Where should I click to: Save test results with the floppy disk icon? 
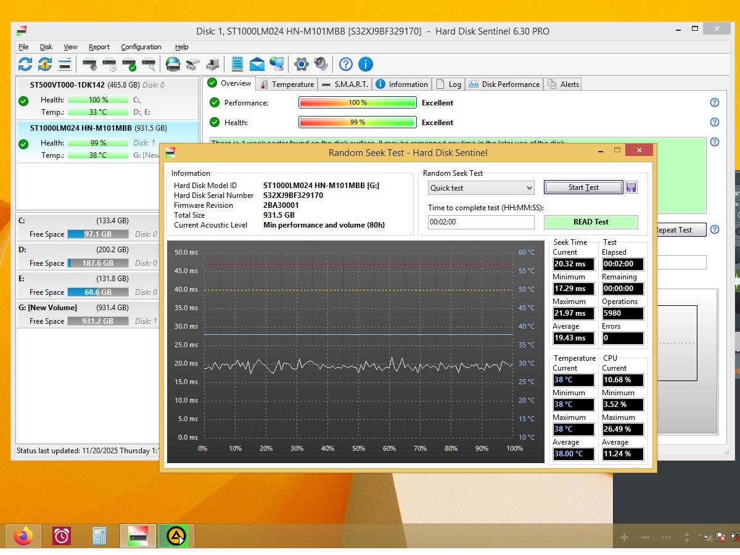tap(631, 187)
